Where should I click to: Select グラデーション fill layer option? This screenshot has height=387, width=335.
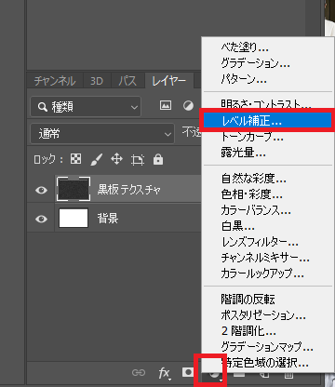[x=255, y=63]
